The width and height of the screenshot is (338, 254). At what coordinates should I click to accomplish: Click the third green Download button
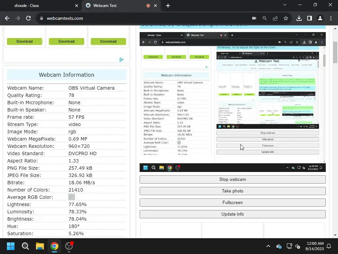(108, 41)
